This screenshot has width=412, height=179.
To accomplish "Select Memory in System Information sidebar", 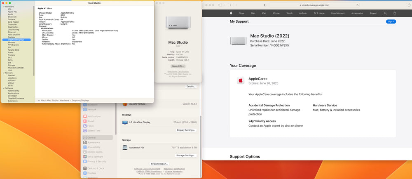I will (x=12, y=42).
